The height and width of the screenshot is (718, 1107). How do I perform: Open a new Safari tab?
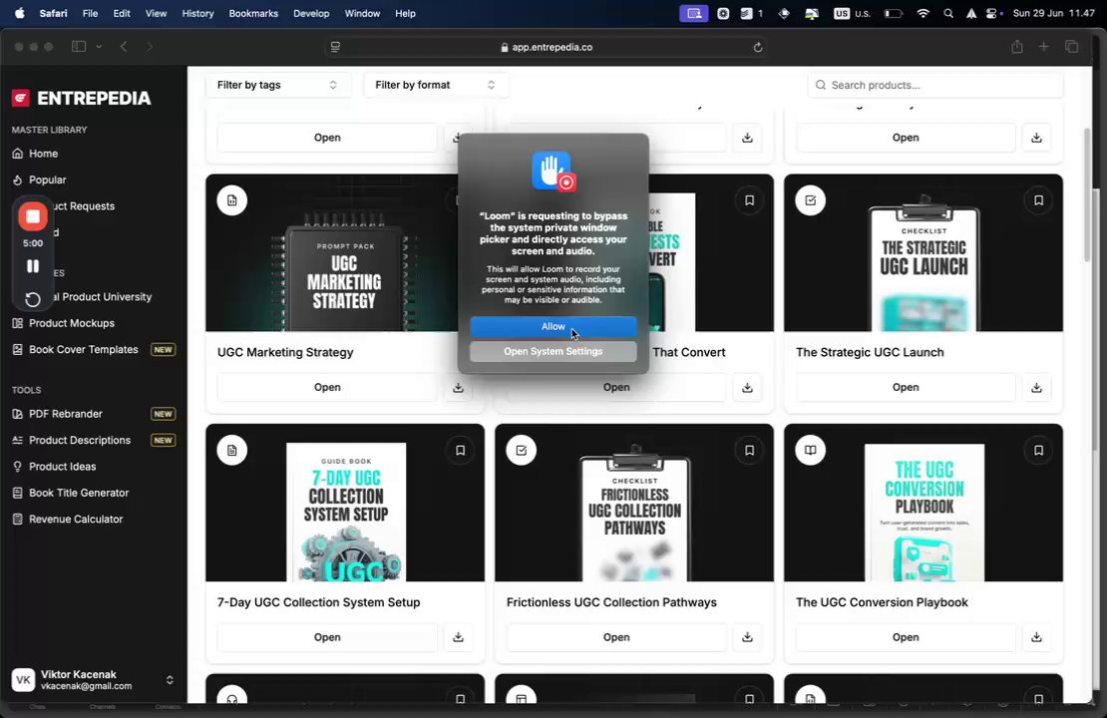1043,47
